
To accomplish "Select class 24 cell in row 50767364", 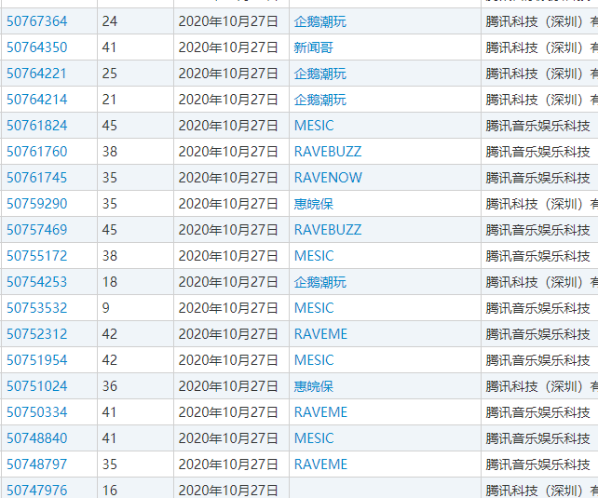I will [x=135, y=21].
